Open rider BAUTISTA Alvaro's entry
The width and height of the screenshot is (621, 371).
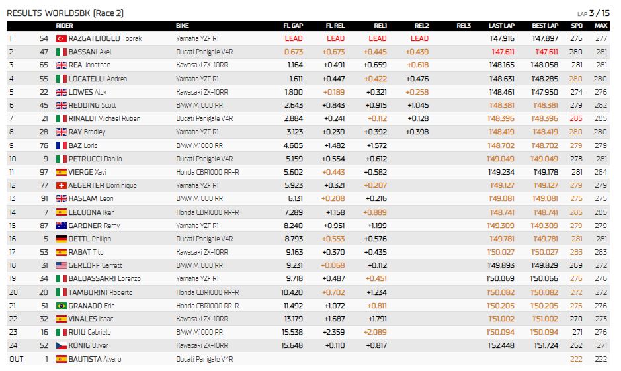(x=95, y=359)
